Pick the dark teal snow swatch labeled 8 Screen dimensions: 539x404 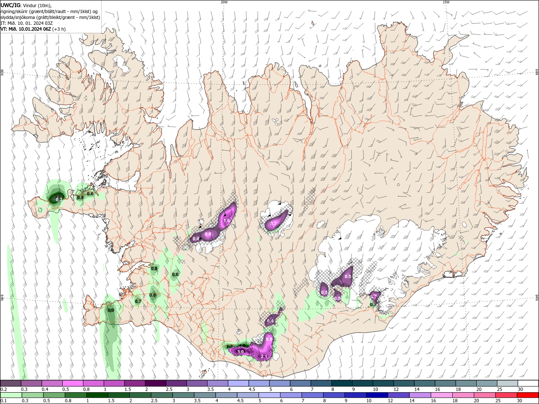pos(342,383)
